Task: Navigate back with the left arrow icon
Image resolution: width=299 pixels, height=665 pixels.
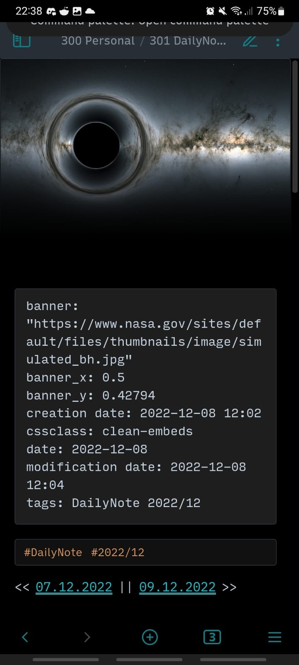Action: 25,637
